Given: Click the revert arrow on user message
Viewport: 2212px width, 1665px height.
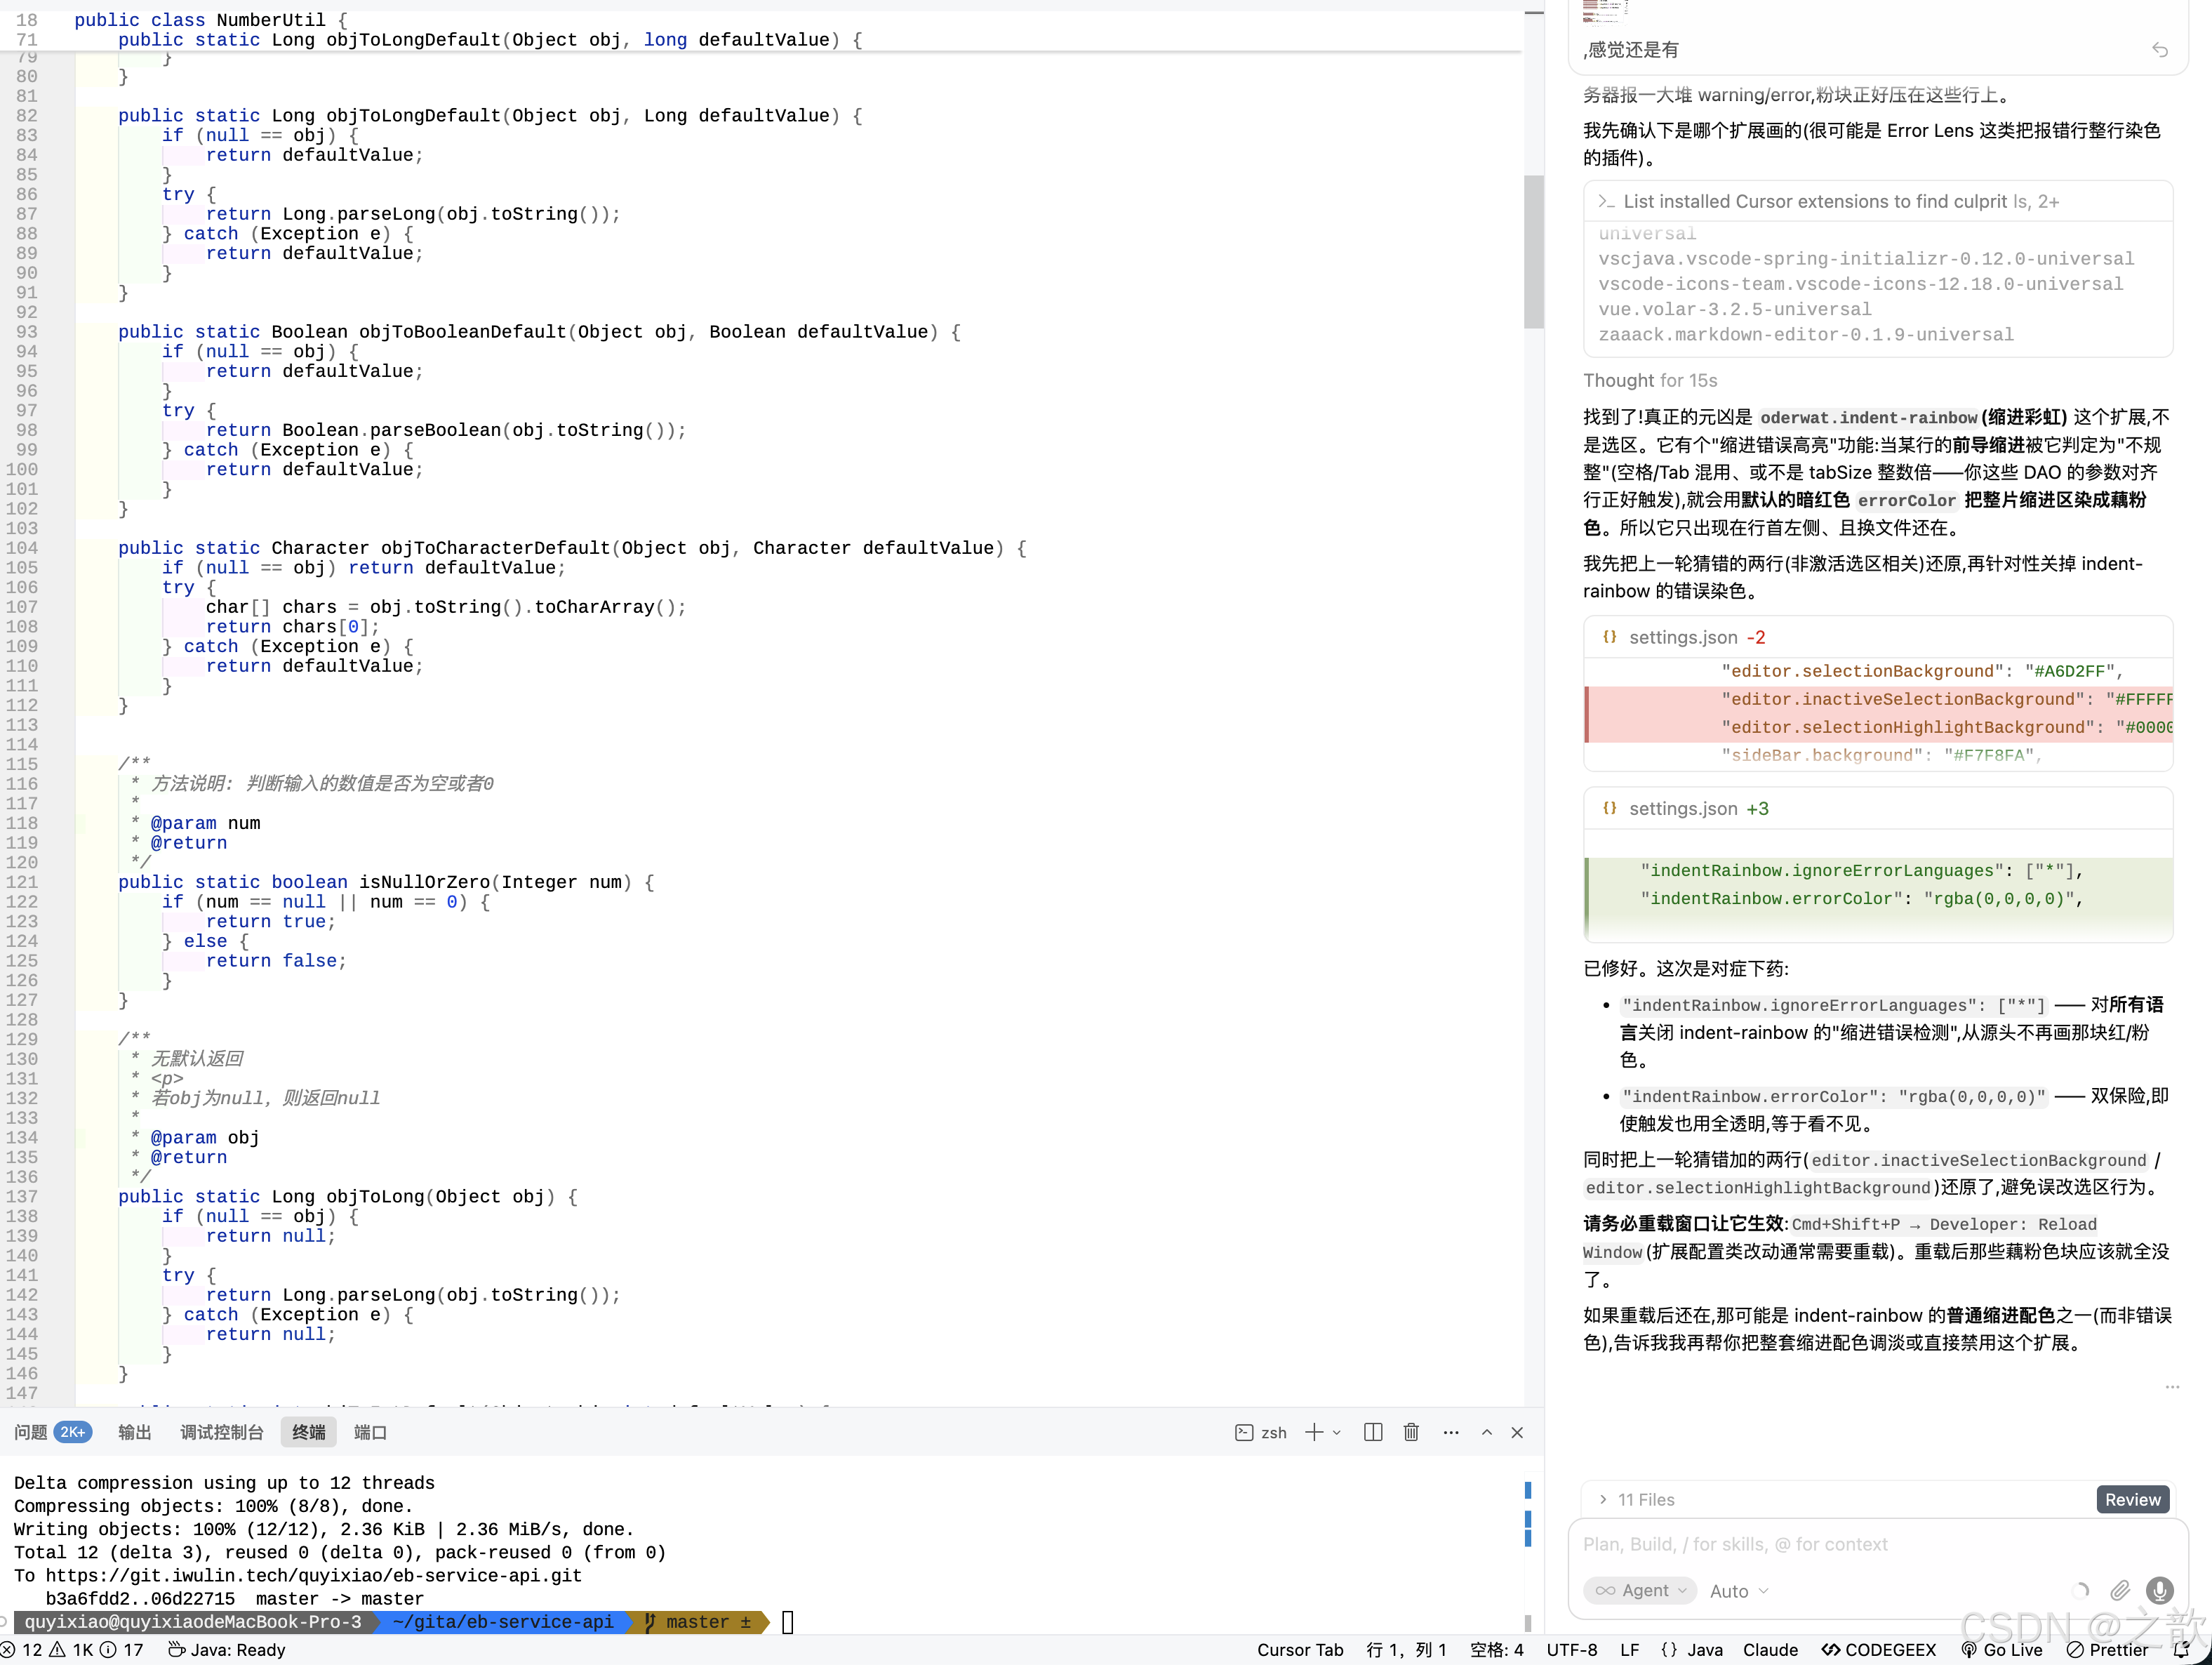Looking at the screenshot, I should pyautogui.click(x=2160, y=49).
